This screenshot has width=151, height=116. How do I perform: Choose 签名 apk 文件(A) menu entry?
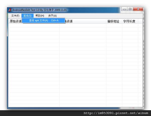44,20
